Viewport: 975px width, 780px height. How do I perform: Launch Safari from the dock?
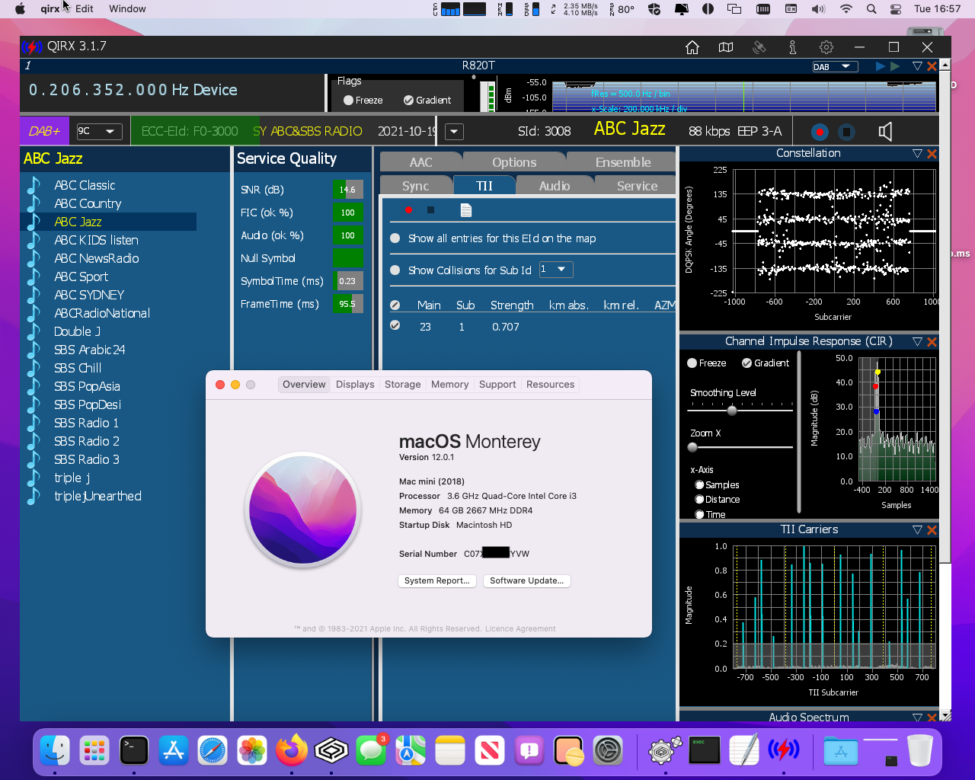(213, 751)
